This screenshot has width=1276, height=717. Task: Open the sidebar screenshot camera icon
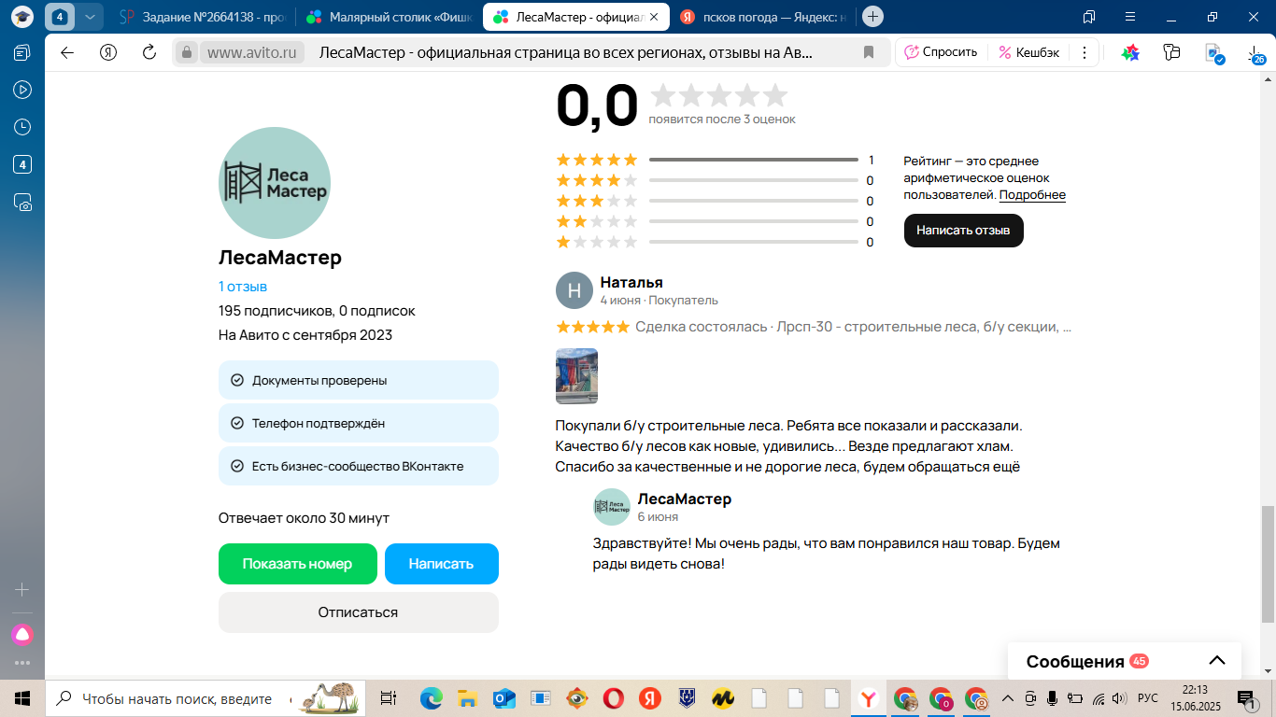[21, 202]
